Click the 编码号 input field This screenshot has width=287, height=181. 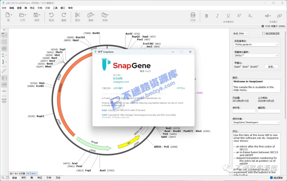point(269,111)
